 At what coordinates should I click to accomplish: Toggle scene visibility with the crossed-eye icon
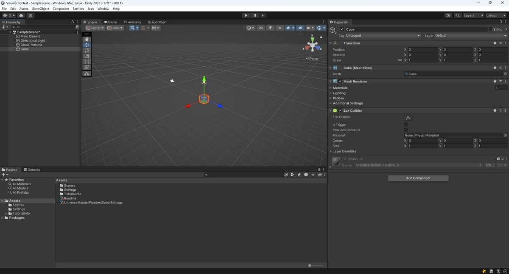[x=300, y=28]
